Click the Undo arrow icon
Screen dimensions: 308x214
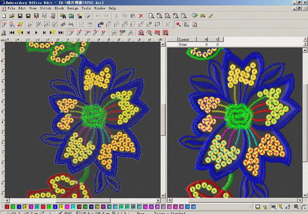pyautogui.click(x=98, y=16)
